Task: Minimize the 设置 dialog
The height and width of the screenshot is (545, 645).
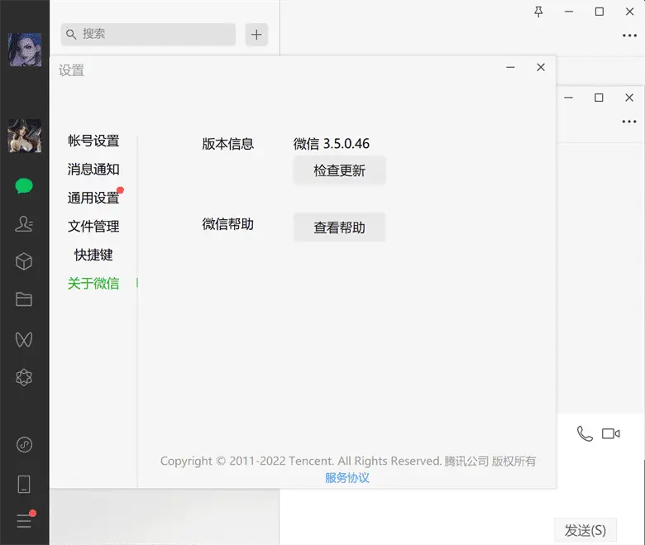Action: click(x=510, y=68)
